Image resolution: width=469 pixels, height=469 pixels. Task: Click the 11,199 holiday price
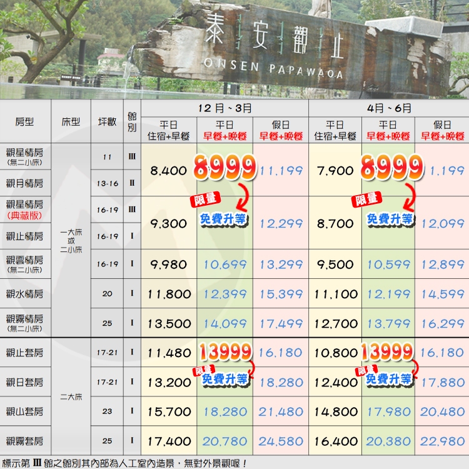(281, 171)
